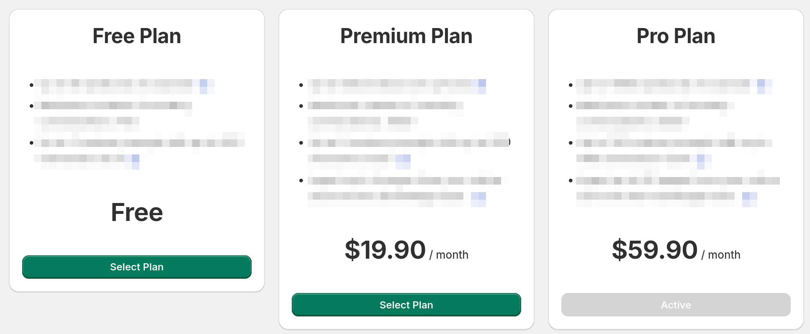Click blue icon after first Premium Plan feature
This screenshot has height=334, width=810.
click(482, 86)
